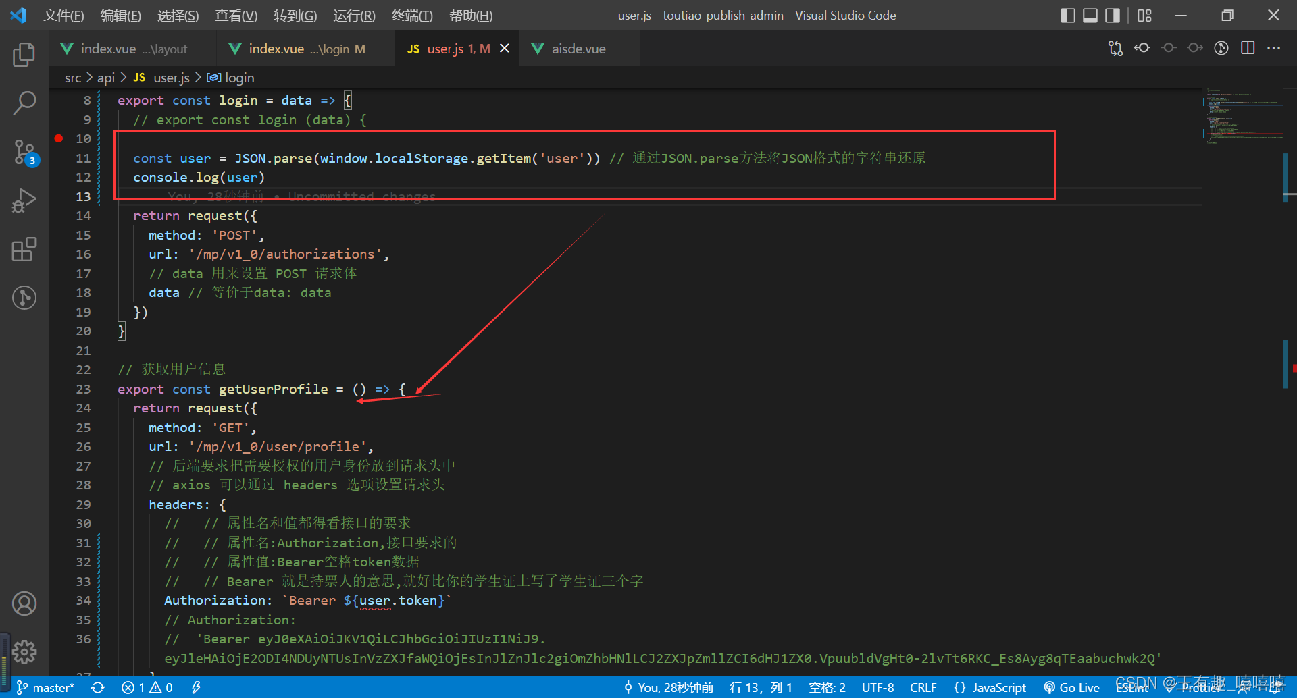Click the VS Code logo application menu

[x=19, y=15]
